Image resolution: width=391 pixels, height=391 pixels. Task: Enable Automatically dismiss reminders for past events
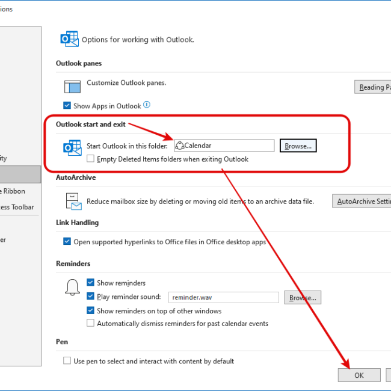pyautogui.click(x=90, y=323)
